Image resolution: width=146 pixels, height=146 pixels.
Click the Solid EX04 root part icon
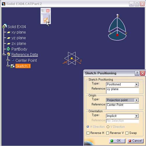4,26
